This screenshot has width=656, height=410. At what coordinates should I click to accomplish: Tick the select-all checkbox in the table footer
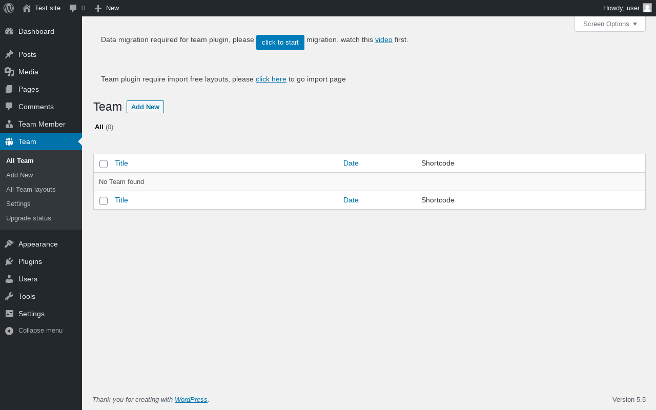click(x=104, y=201)
